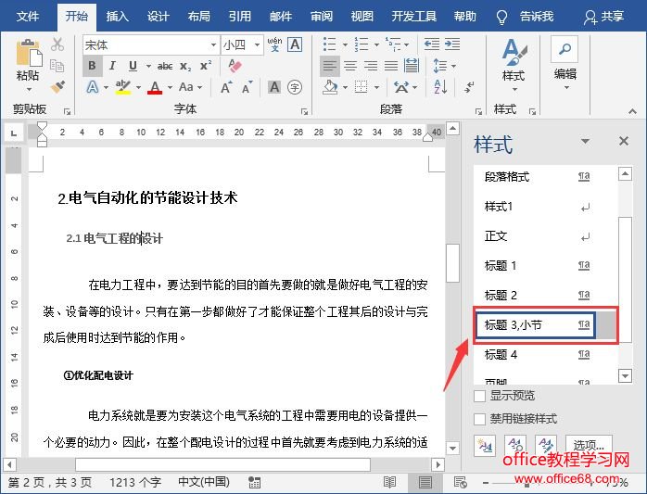Click the New Style icon in Styles pane
Image resolution: width=647 pixels, height=494 pixels.
pos(485,446)
